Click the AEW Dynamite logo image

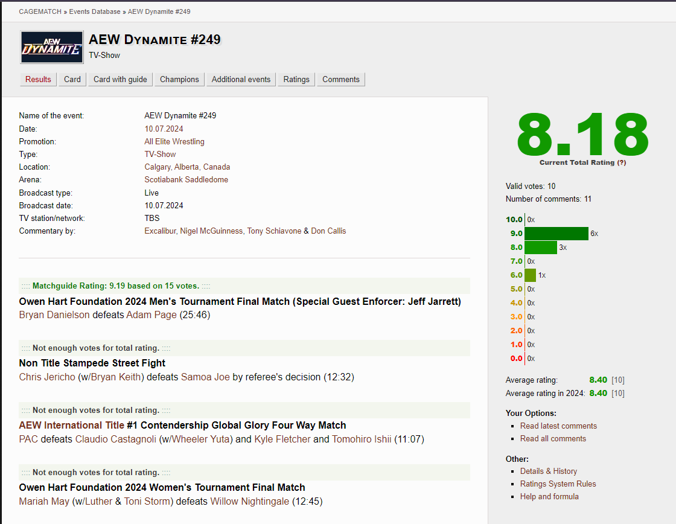[x=51, y=47]
